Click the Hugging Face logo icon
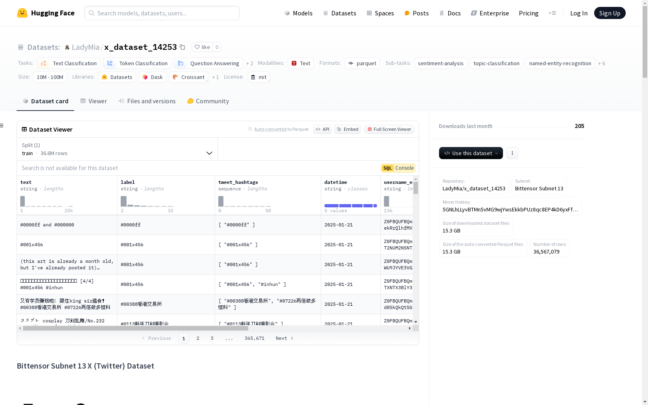The image size is (648, 405). point(22,13)
